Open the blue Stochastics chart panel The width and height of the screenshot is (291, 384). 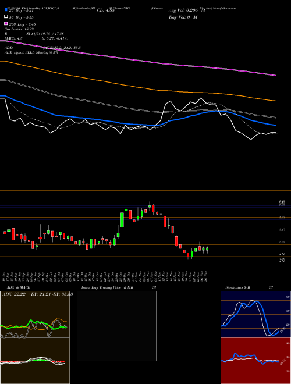click(255, 314)
